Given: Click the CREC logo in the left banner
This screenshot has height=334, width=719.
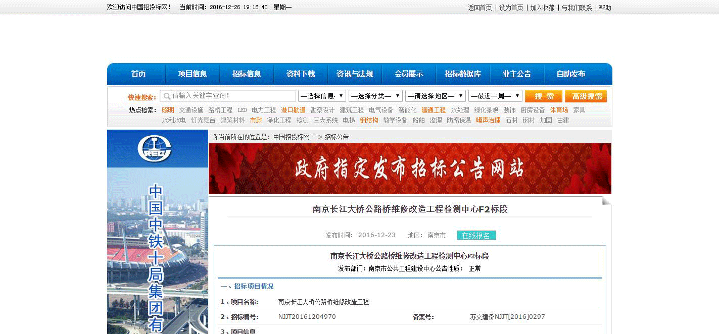Looking at the screenshot, I should coord(155,149).
